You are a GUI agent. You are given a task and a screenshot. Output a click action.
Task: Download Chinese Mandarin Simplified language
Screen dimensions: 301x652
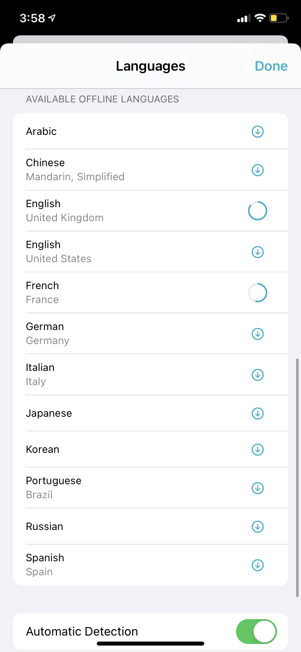tap(258, 170)
